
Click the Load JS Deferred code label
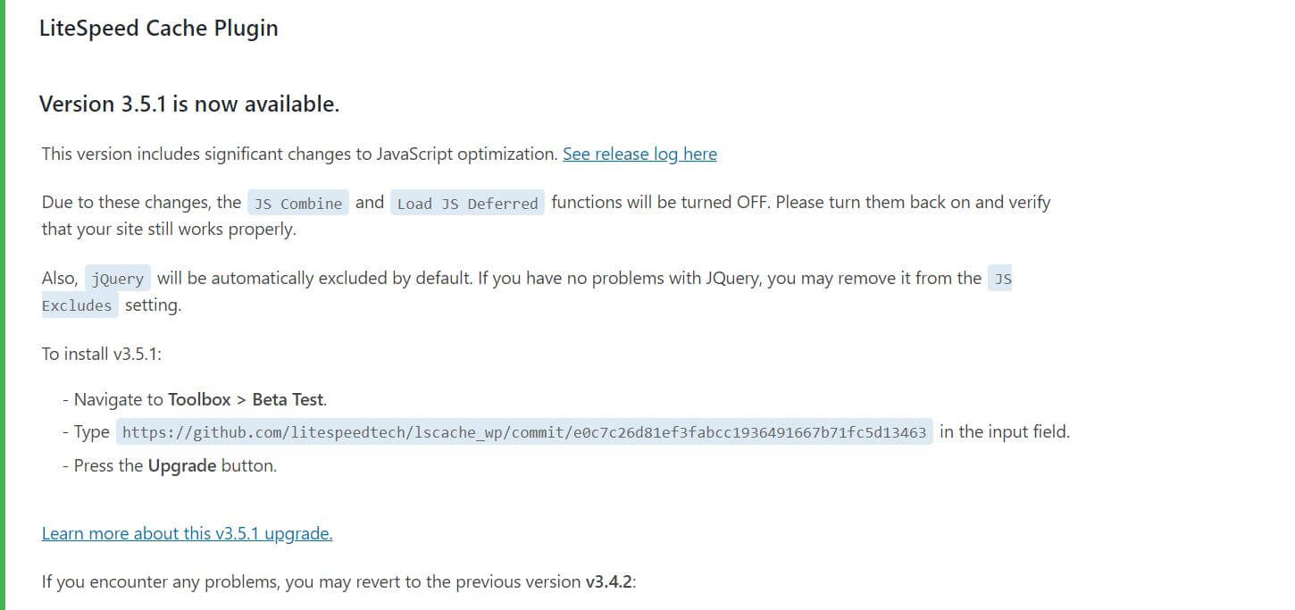click(x=467, y=203)
